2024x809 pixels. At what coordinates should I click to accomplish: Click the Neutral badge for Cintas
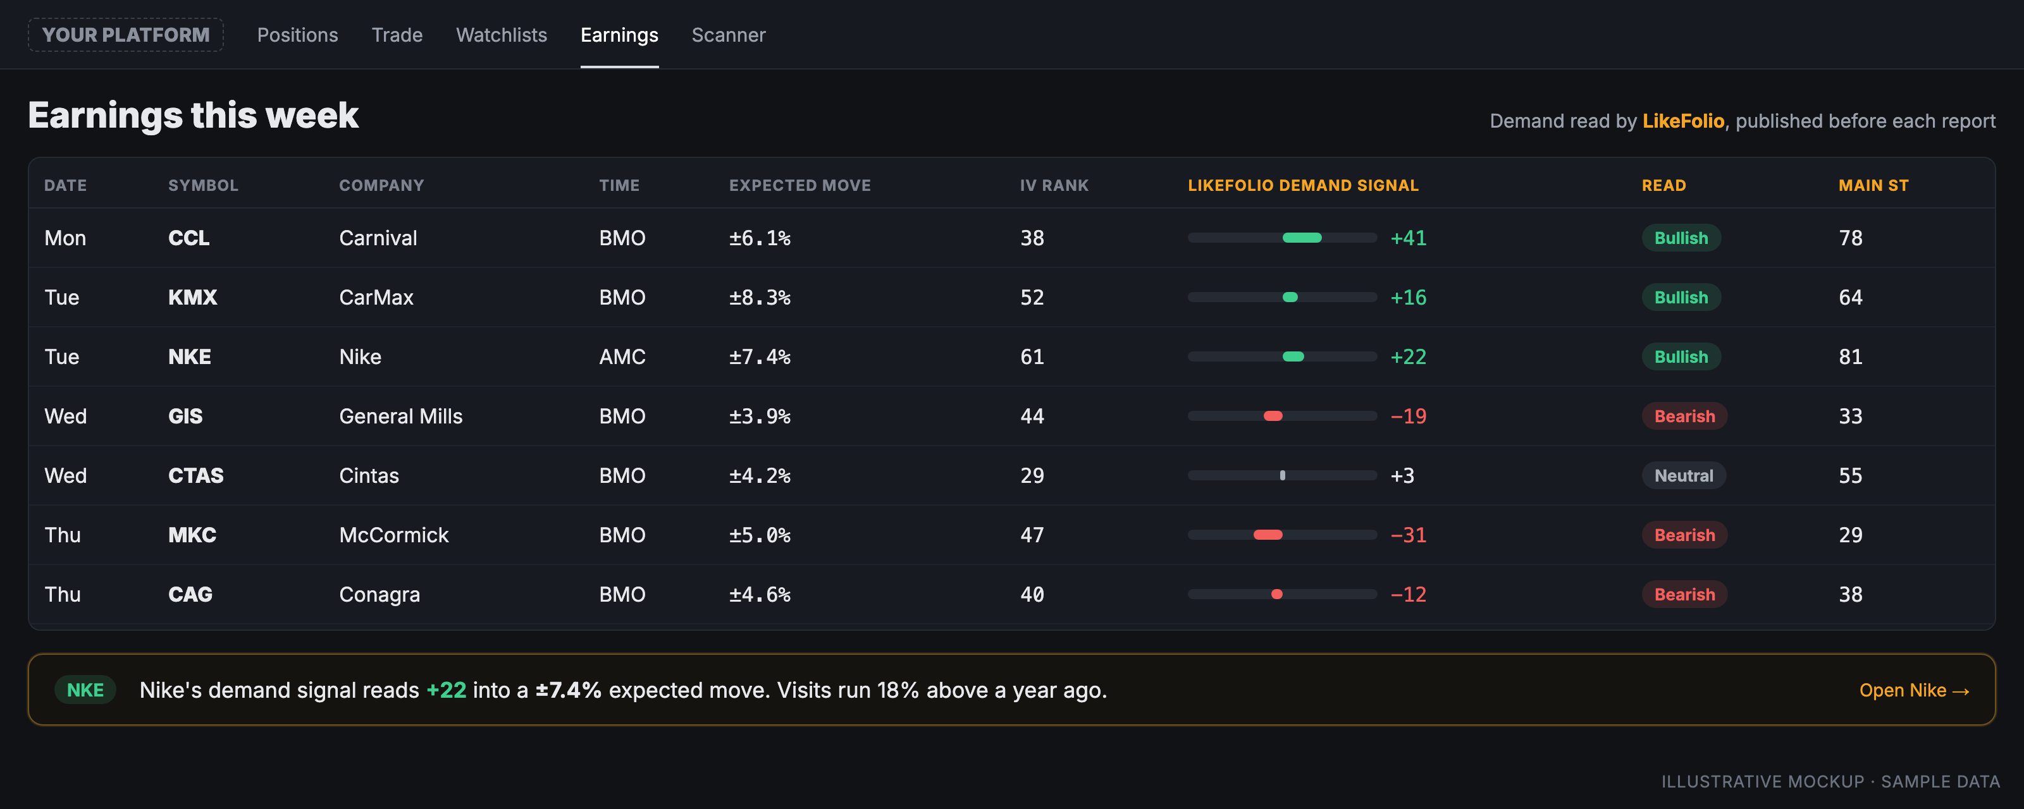coord(1684,476)
